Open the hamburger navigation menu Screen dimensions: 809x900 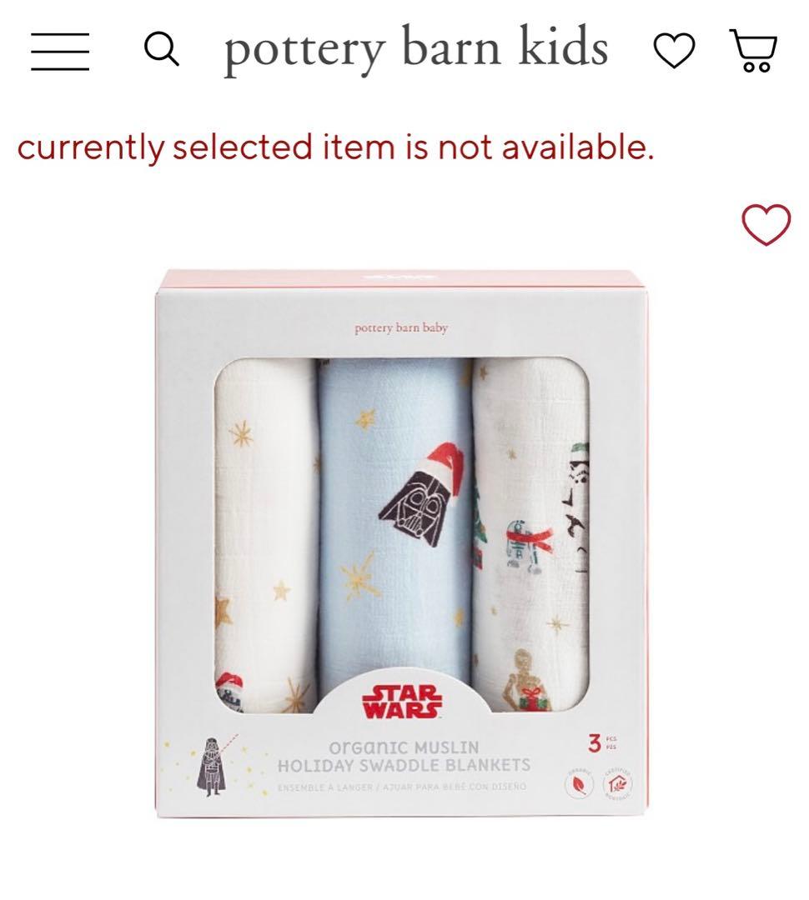[60, 52]
